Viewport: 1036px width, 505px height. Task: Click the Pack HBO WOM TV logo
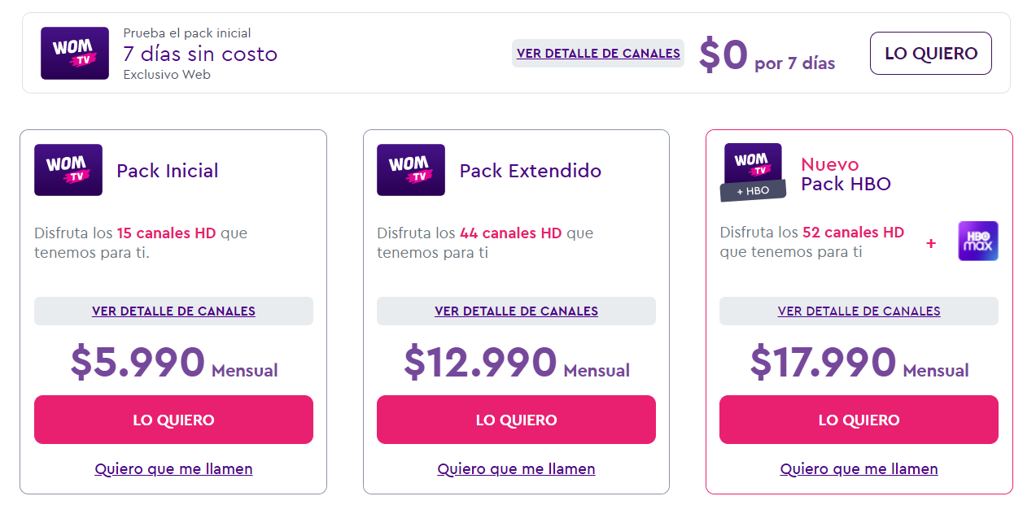[753, 167]
